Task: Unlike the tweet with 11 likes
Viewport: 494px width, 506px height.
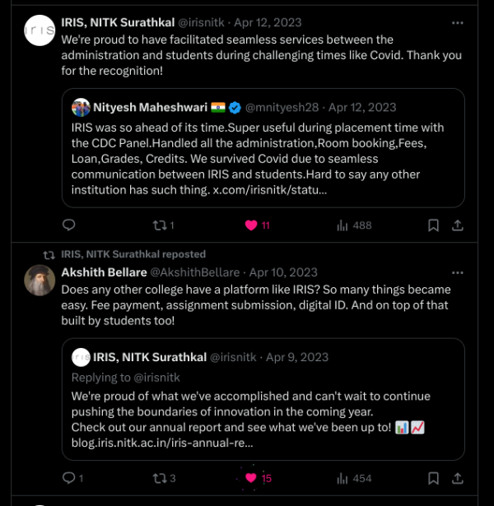Action: 250,225
